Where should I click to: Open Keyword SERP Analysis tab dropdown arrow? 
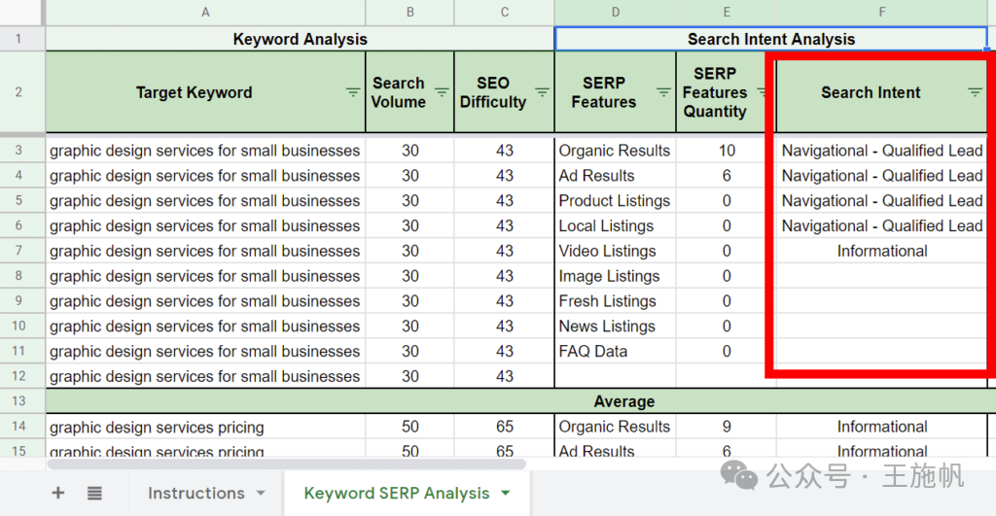point(506,493)
